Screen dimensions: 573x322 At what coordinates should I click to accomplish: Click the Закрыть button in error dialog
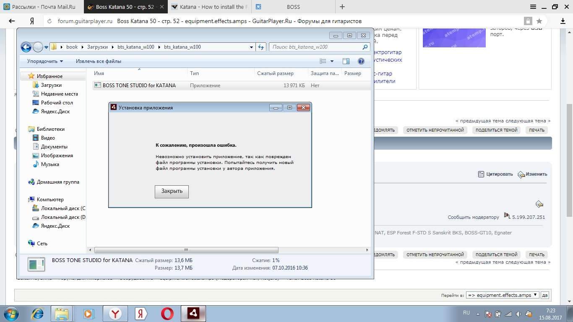tap(172, 191)
